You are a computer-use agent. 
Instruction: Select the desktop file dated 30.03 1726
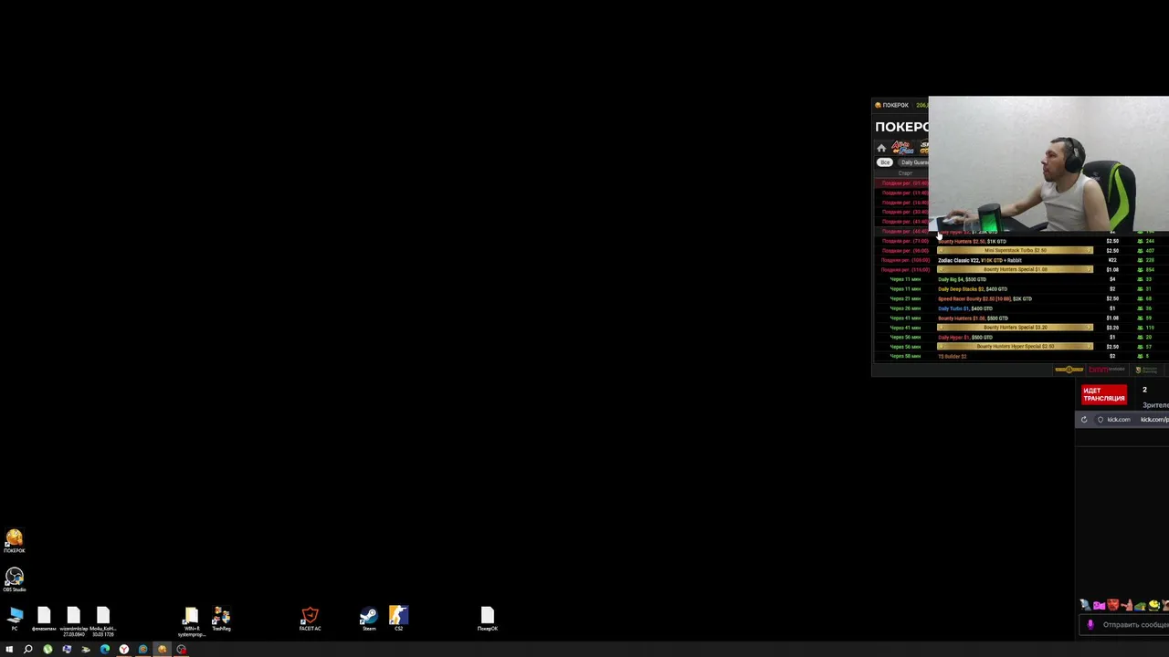[102, 620]
